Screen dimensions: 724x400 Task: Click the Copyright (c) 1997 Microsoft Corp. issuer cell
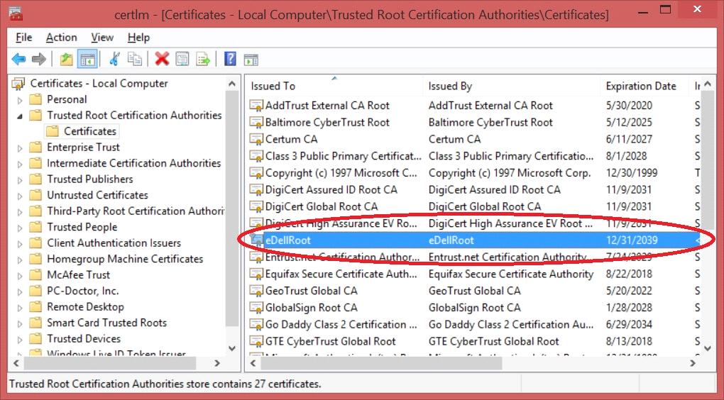point(510,173)
